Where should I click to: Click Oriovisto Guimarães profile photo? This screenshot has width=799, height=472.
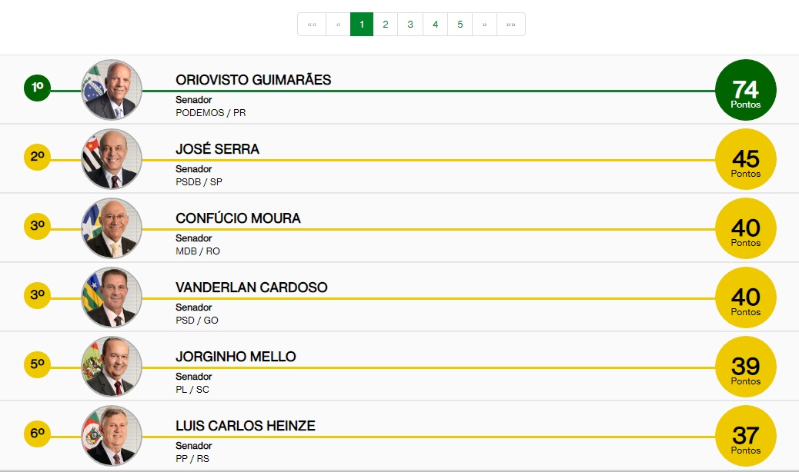112,90
